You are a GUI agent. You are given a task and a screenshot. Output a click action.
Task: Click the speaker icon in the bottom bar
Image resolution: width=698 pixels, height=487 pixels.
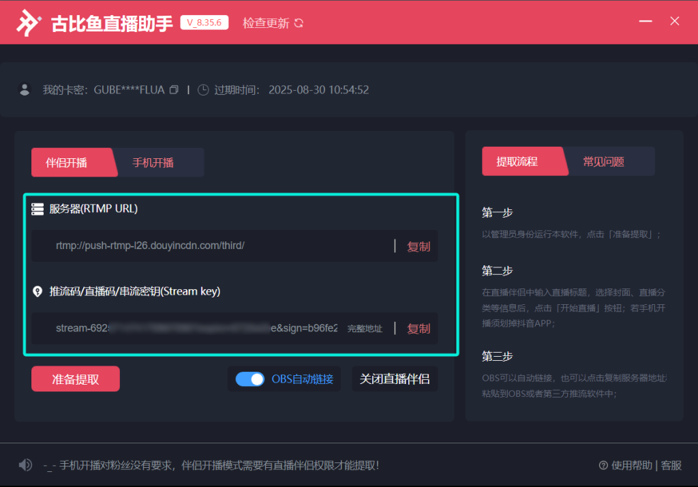pyautogui.click(x=25, y=465)
